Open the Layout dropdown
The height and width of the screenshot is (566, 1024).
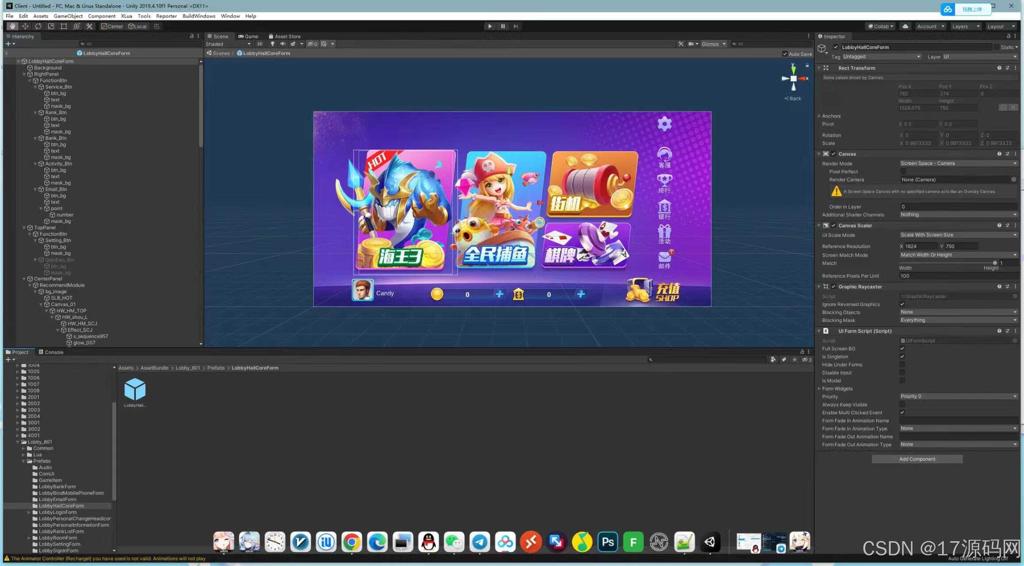point(1001,27)
